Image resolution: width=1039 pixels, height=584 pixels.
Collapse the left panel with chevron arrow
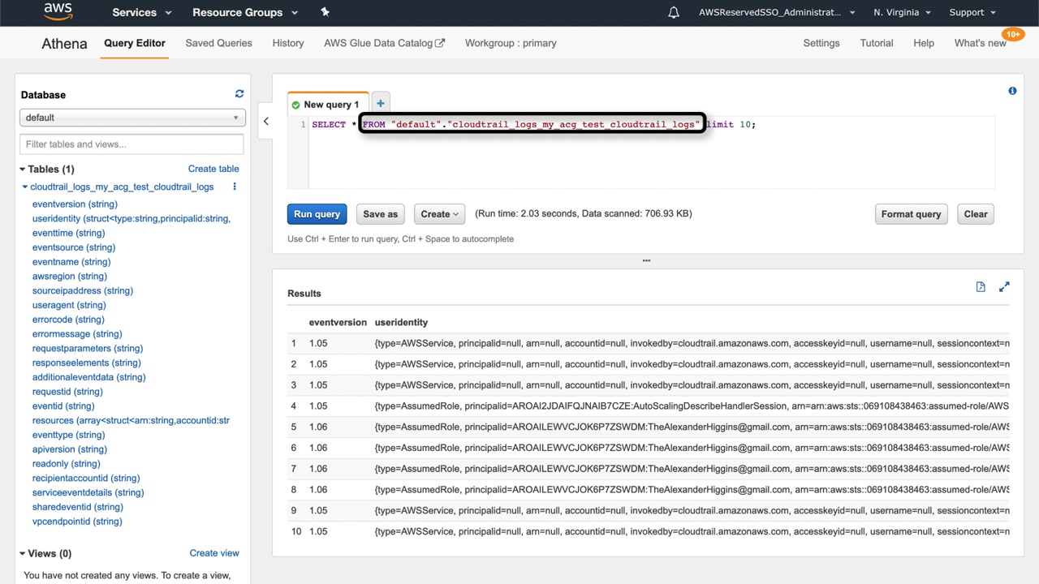[265, 122]
